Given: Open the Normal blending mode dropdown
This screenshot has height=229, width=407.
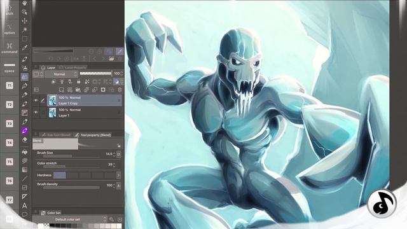Looking at the screenshot, I should [62, 74].
